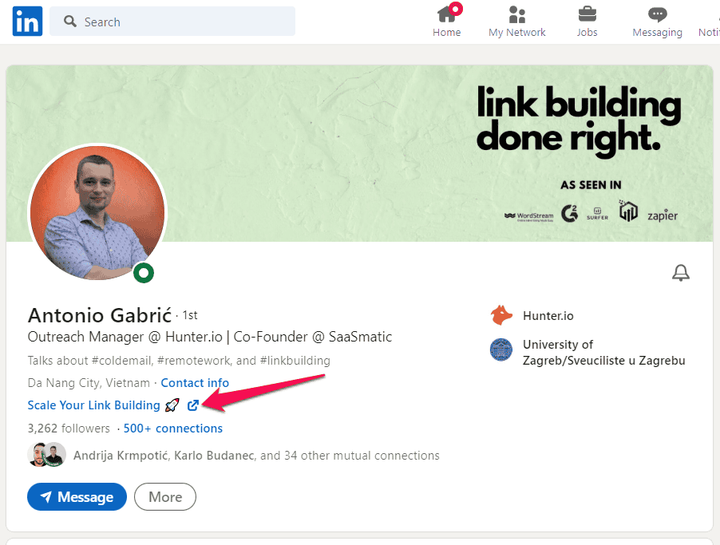Open Hunter.io company link
720x545 pixels.
tap(548, 316)
